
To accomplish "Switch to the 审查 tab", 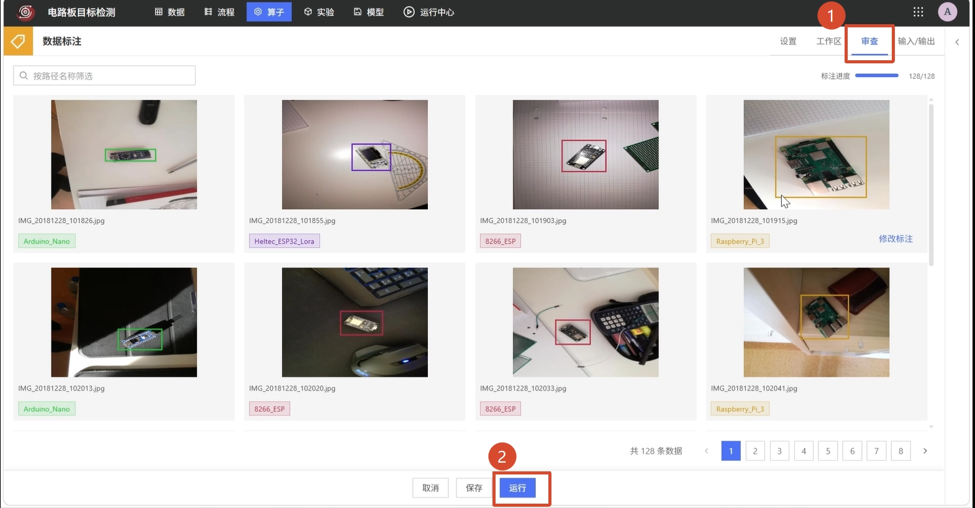I will [x=869, y=41].
